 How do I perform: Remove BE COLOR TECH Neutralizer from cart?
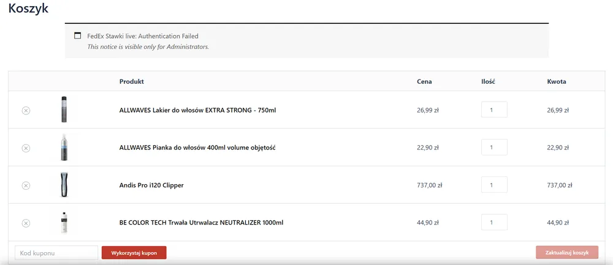(26, 223)
